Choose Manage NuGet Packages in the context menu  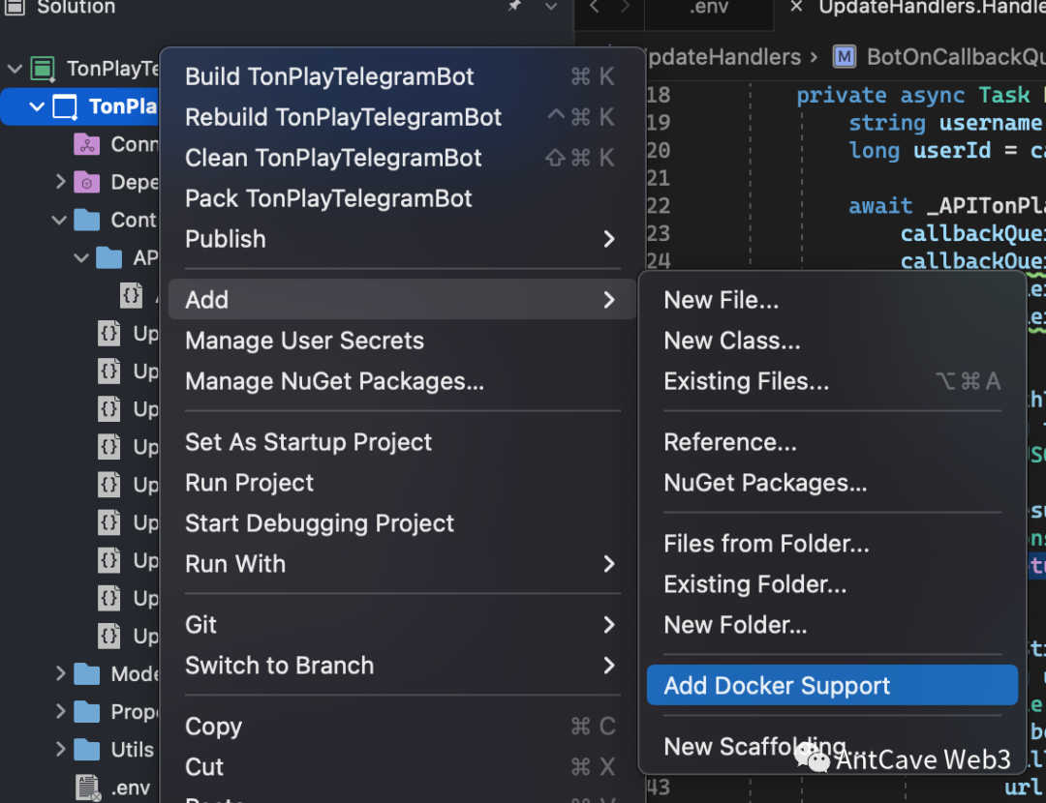coord(334,381)
